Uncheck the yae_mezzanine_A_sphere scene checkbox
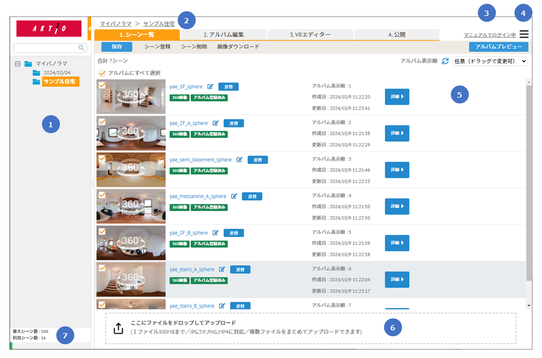The image size is (542, 358). coord(102,195)
